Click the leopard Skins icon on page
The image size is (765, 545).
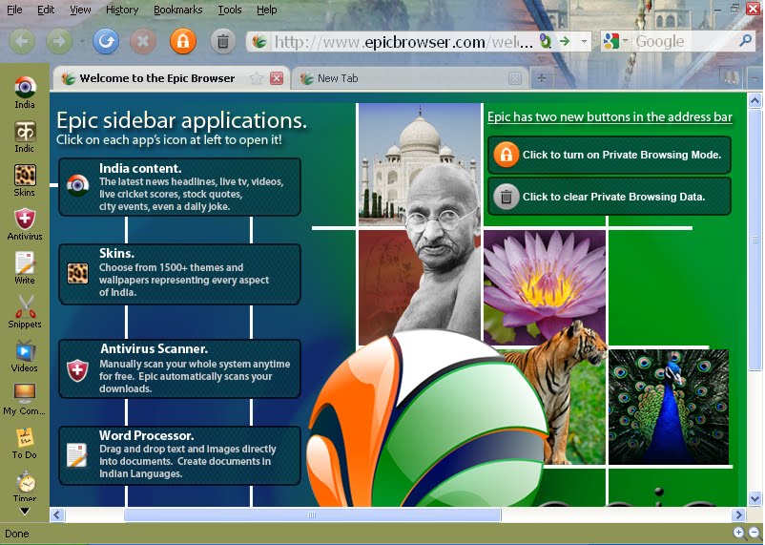pyautogui.click(x=78, y=274)
